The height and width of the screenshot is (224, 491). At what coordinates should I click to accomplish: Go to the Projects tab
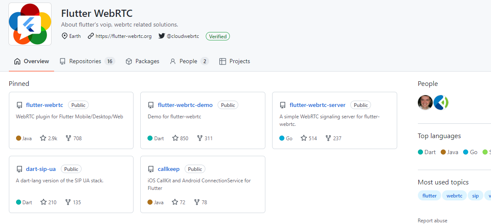click(x=235, y=61)
